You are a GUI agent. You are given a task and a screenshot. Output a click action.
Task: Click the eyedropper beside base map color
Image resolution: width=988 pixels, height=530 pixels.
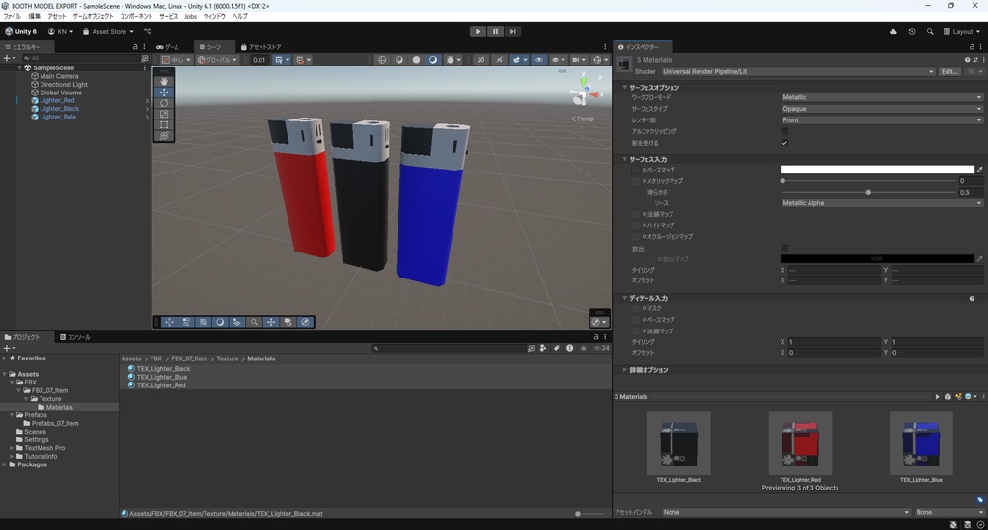[979, 170]
